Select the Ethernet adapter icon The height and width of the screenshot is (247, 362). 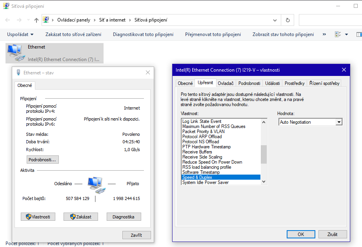pos(15,53)
